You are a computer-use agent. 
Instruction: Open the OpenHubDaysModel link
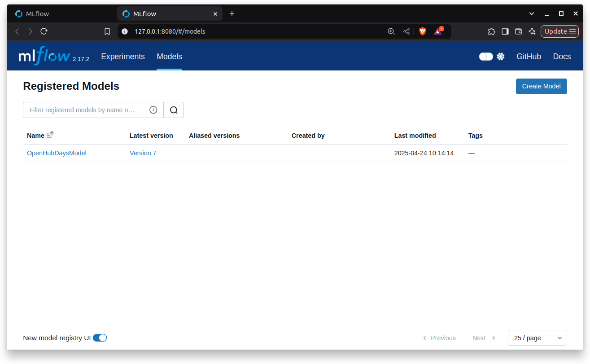(57, 153)
